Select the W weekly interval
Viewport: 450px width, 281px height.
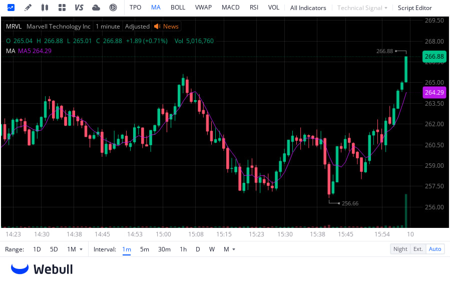pos(212,249)
